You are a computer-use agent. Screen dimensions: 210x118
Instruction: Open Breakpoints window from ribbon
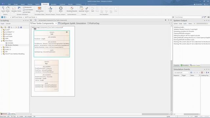click(27, 7)
